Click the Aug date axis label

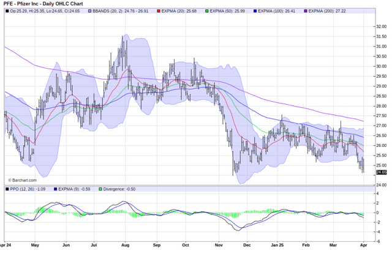click(125, 245)
